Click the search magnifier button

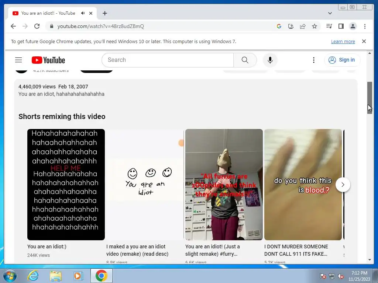coord(245,60)
